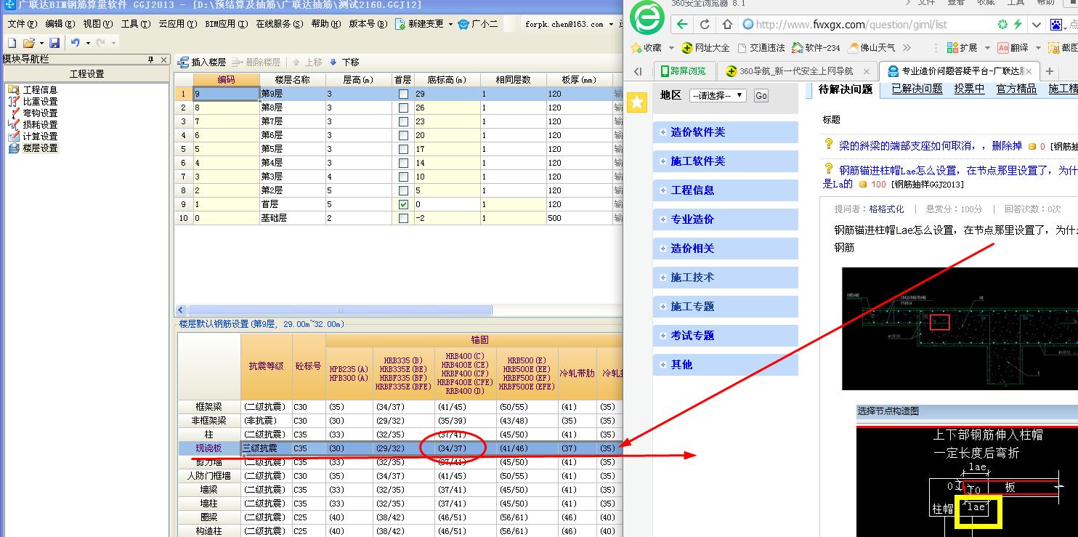
Task: Toggle 首层 checkbox for 基础层
Action: point(403,219)
